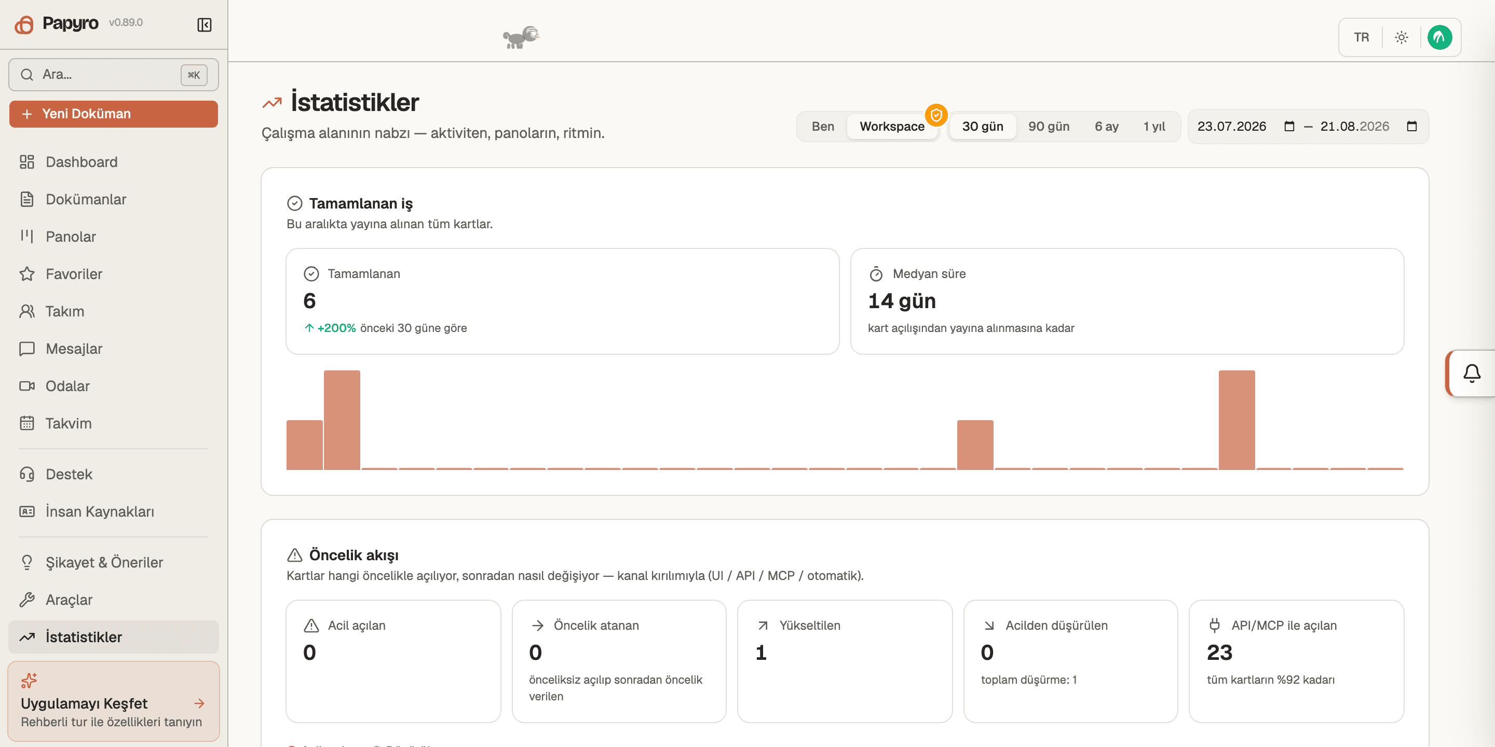Open Takvim from the sidebar
The width and height of the screenshot is (1495, 747).
114,423
